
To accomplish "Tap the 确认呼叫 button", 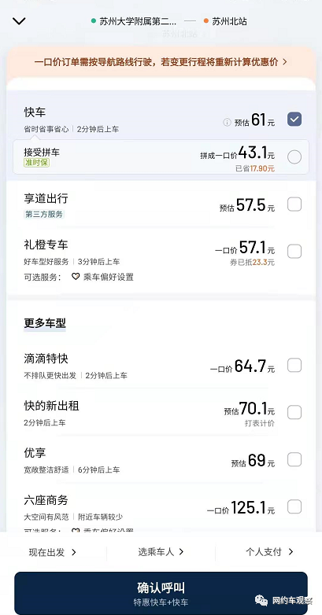I will [x=161, y=593].
